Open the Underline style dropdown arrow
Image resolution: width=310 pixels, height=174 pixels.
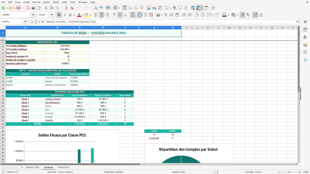(x=74, y=15)
